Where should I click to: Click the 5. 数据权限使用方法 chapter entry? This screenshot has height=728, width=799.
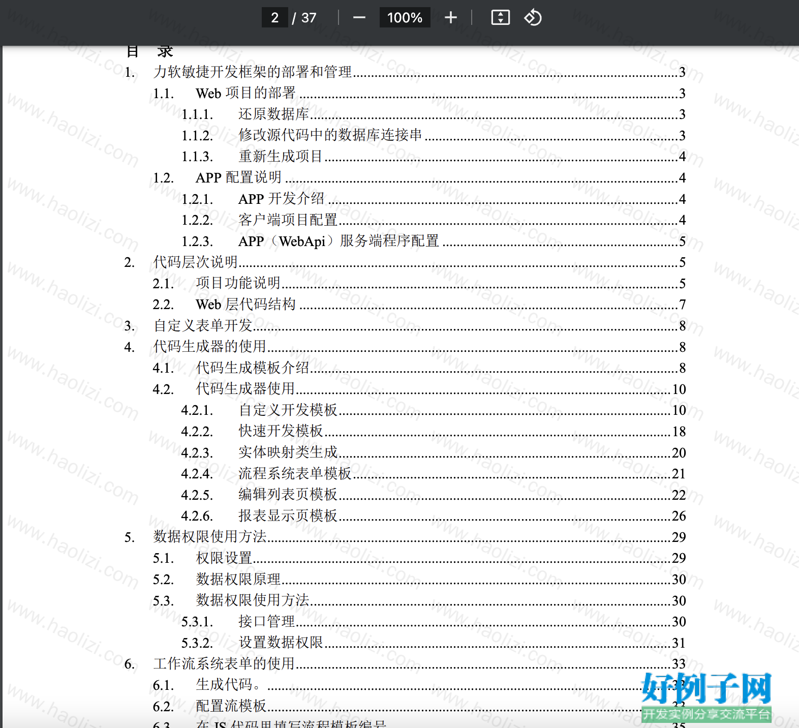(405, 537)
